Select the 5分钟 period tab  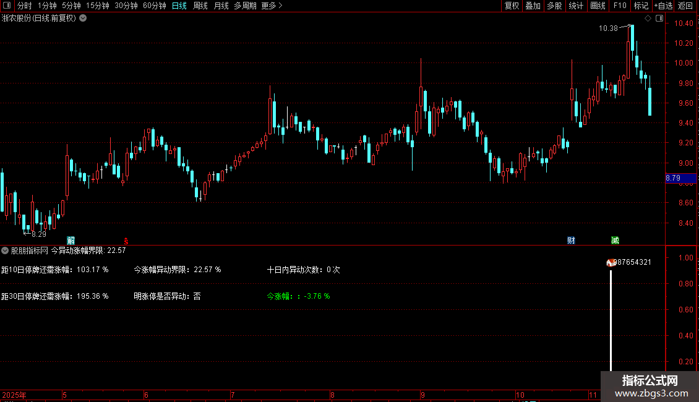(71, 6)
